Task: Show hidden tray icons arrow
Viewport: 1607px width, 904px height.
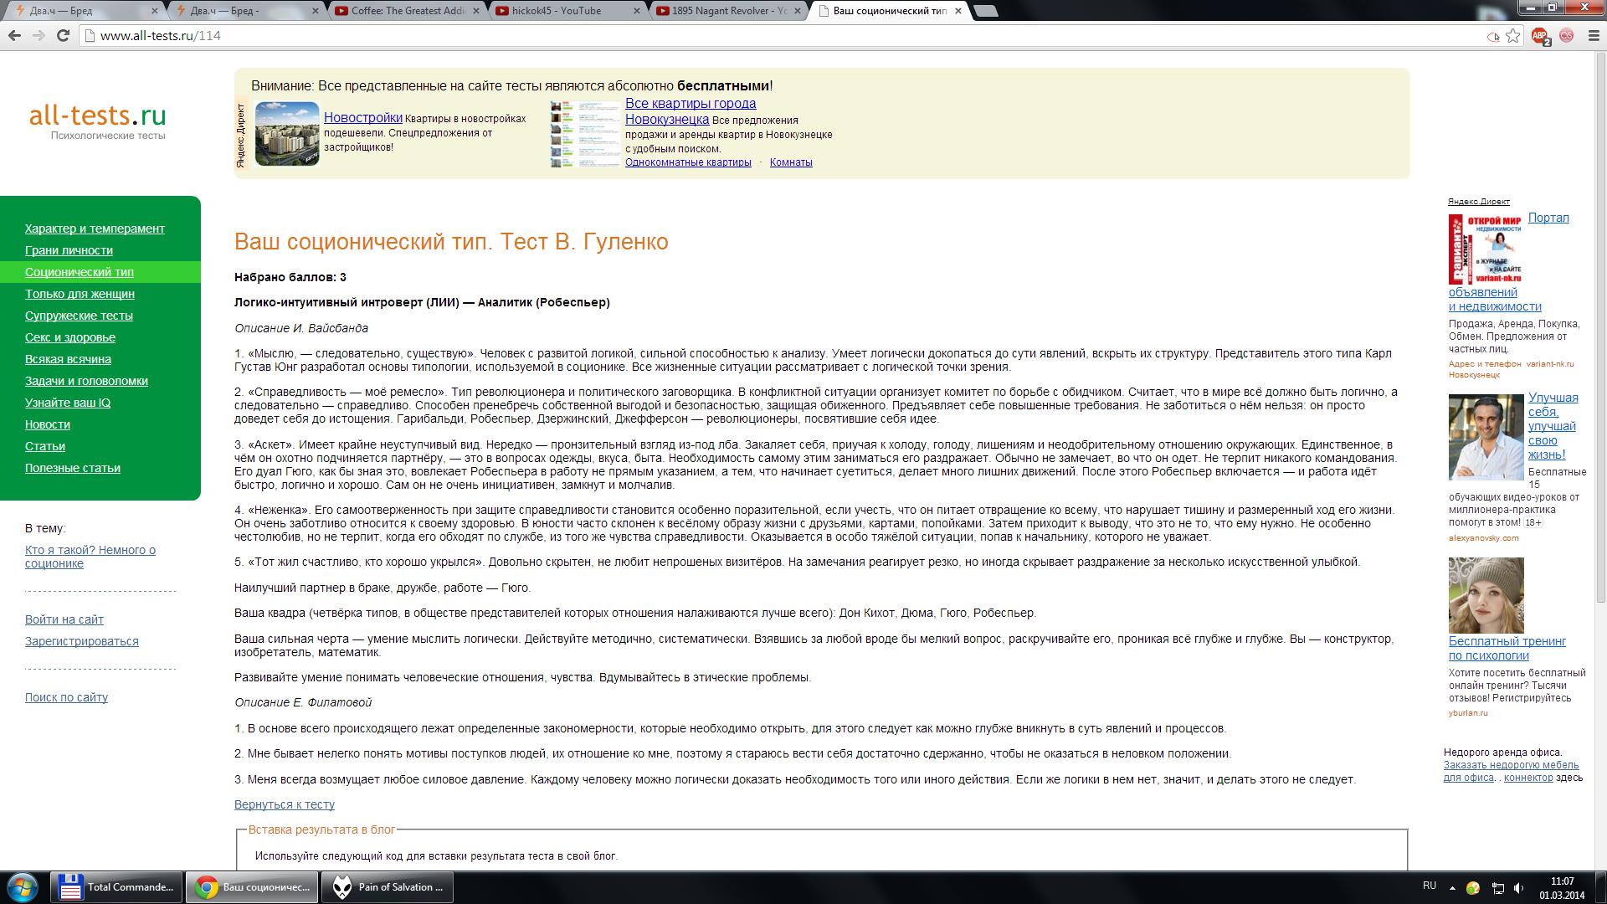Action: (x=1452, y=887)
